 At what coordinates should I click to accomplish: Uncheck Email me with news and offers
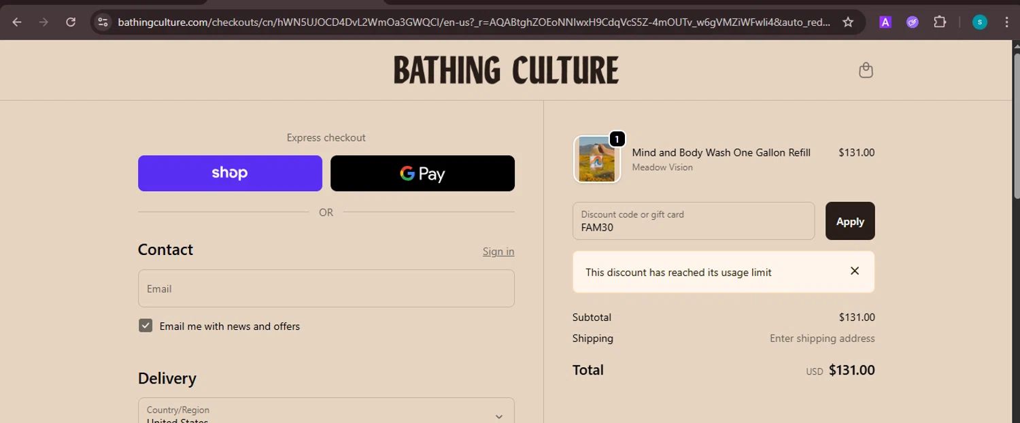146,326
